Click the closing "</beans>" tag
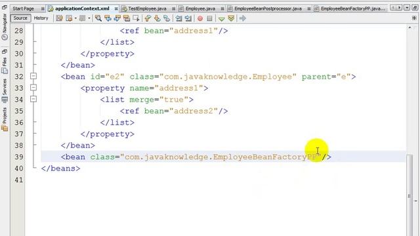Screen dimensions: 420x236 [61, 168]
